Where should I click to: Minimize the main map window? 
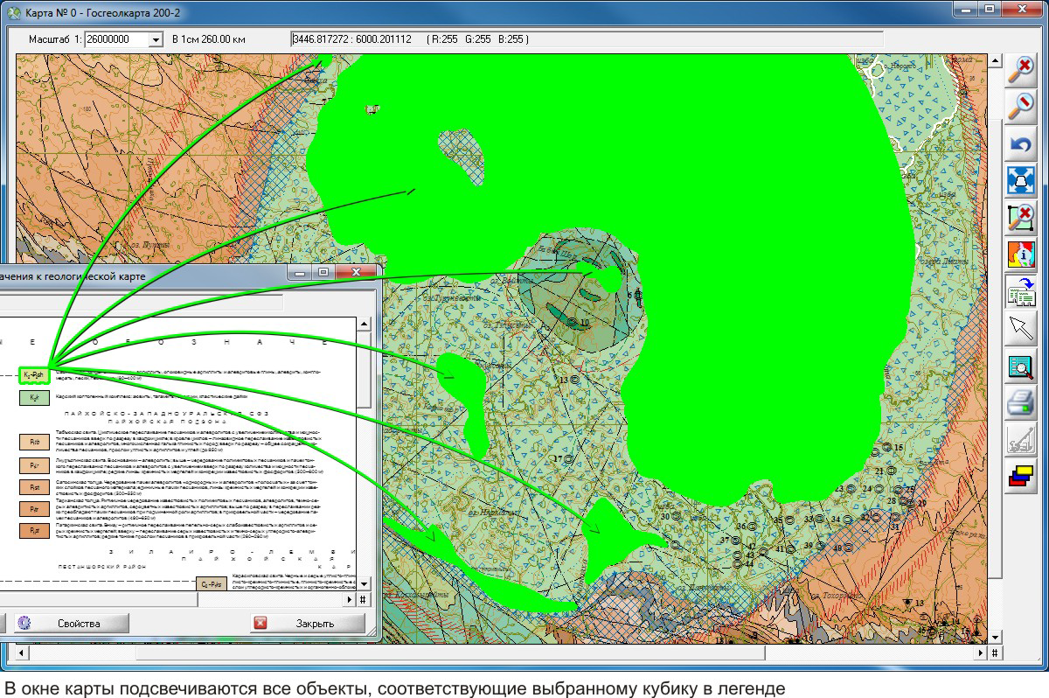tap(967, 9)
